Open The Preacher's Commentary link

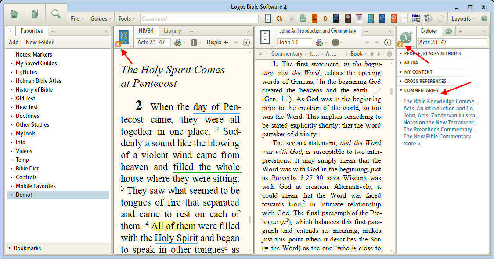pos(440,130)
